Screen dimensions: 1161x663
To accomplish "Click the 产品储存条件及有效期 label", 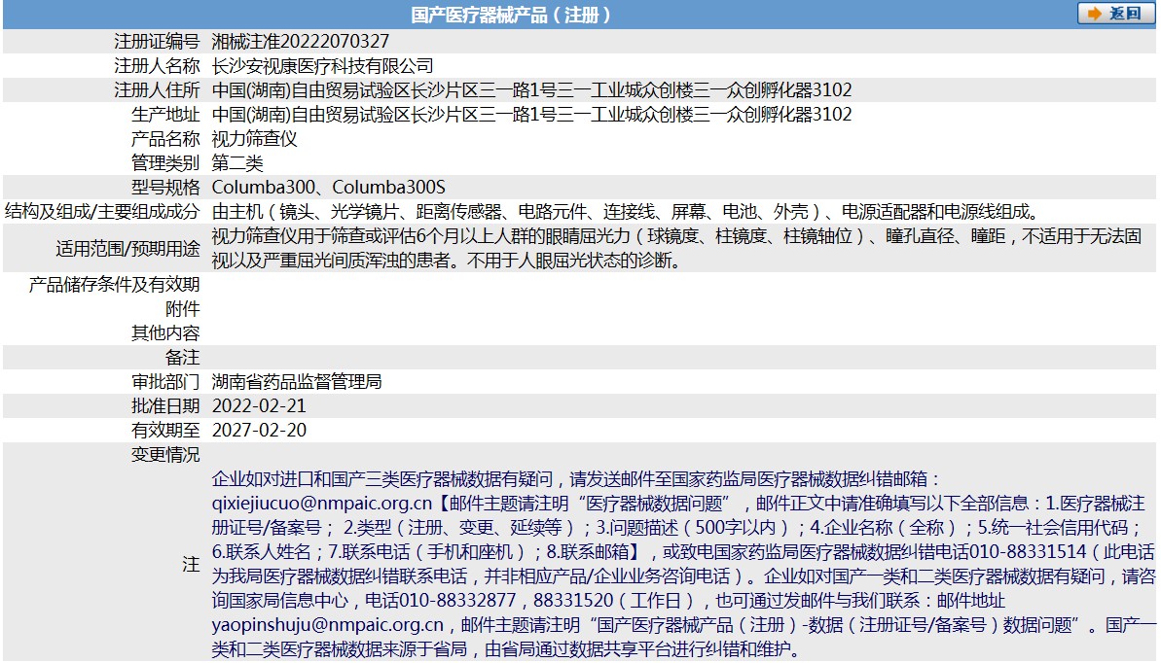I will coord(115,285).
